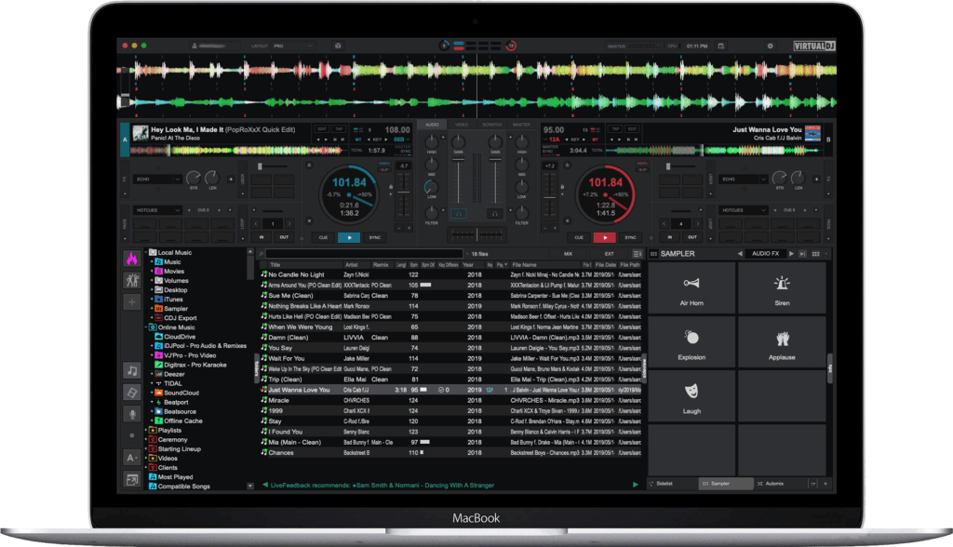Click the calendar icon near the clock
953x547 pixels.
[721, 46]
